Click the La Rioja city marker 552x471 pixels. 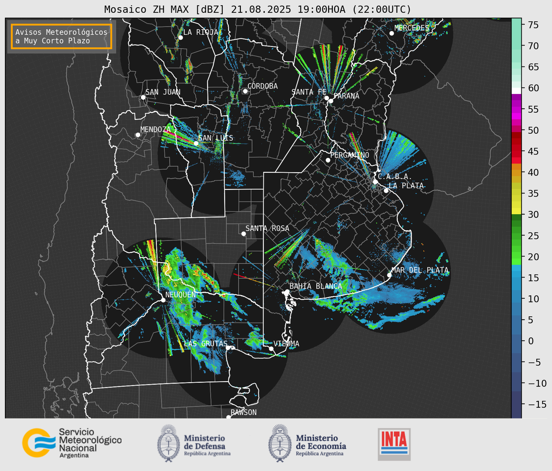click(x=180, y=38)
